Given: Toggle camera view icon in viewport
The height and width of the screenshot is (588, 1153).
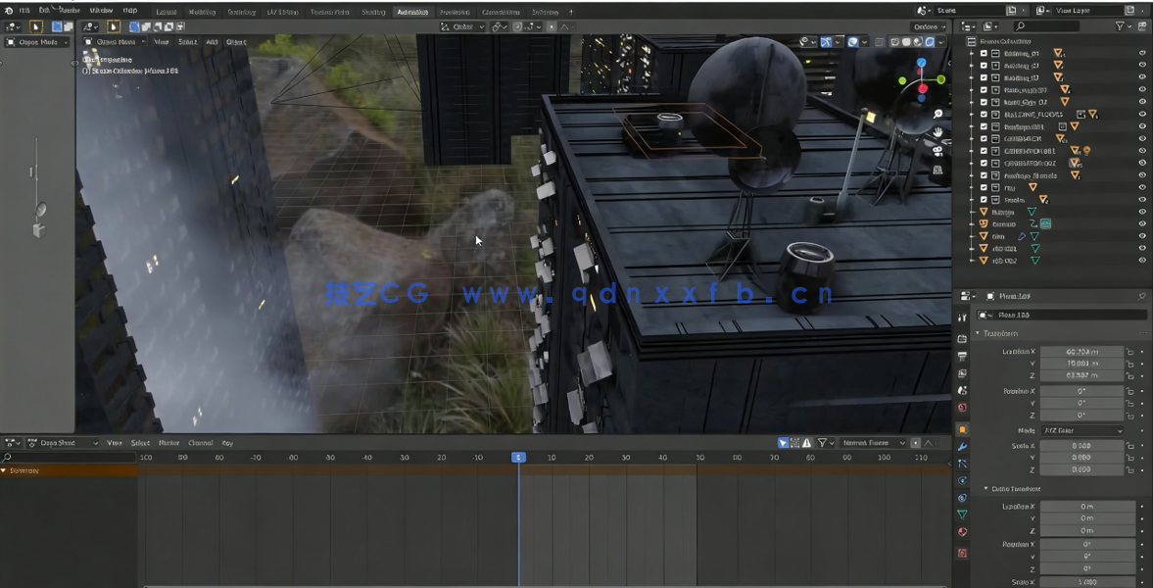Looking at the screenshot, I should [937, 152].
